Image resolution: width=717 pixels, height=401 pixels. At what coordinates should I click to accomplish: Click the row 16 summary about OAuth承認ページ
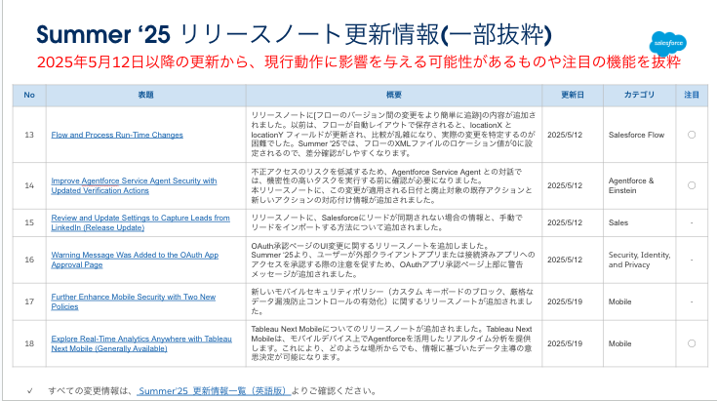tap(393, 260)
